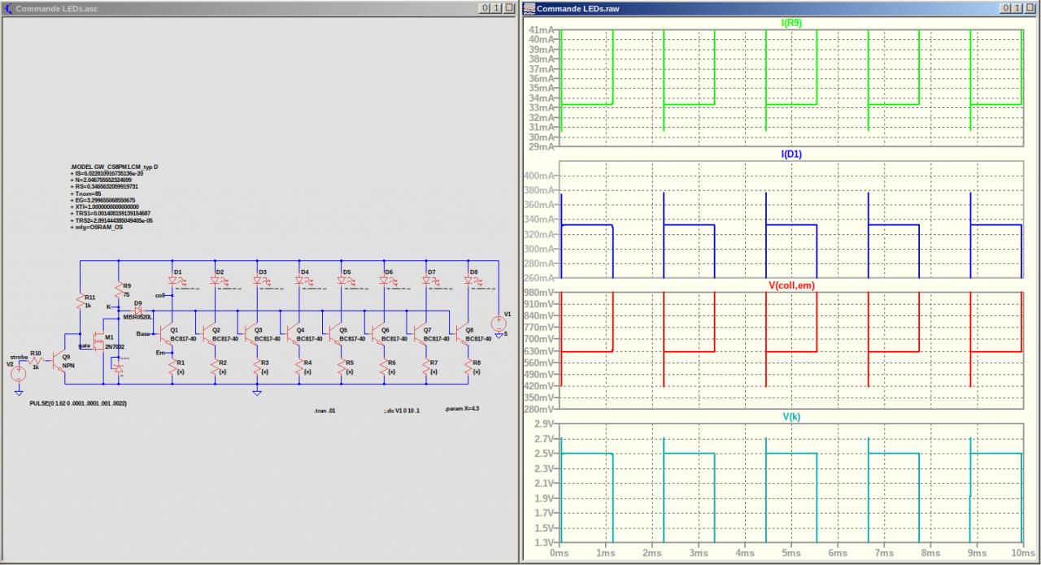1041x565 pixels.
Task: Select resistor R11 1k
Action: point(81,301)
